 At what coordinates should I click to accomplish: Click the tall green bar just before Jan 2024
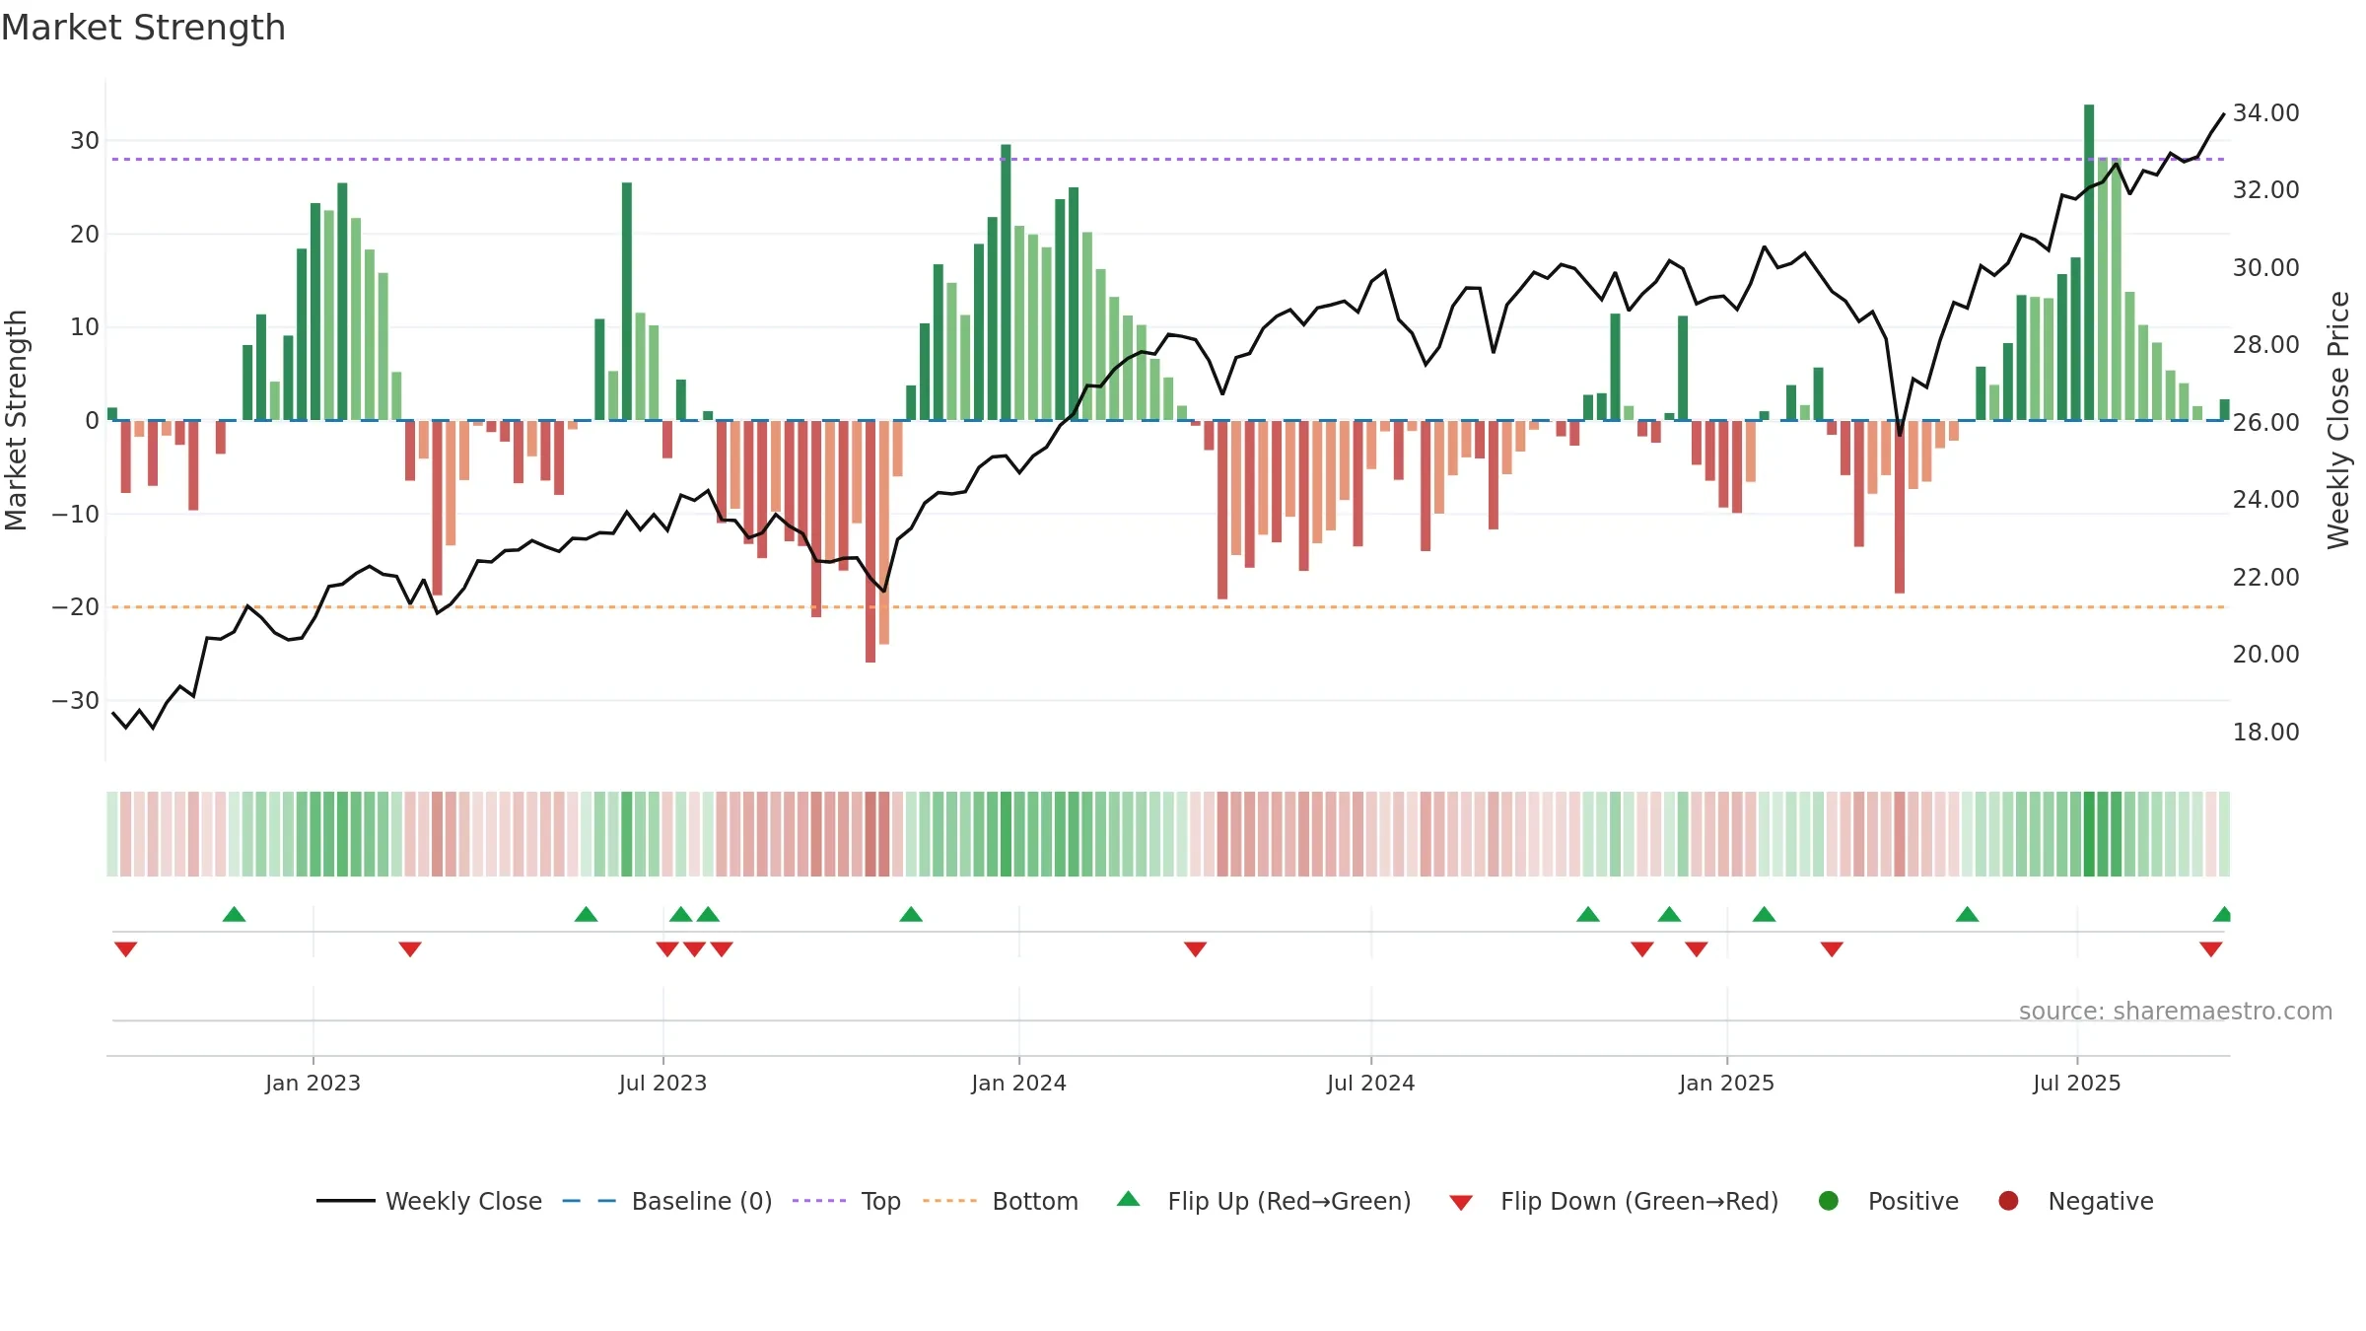coord(1006,283)
